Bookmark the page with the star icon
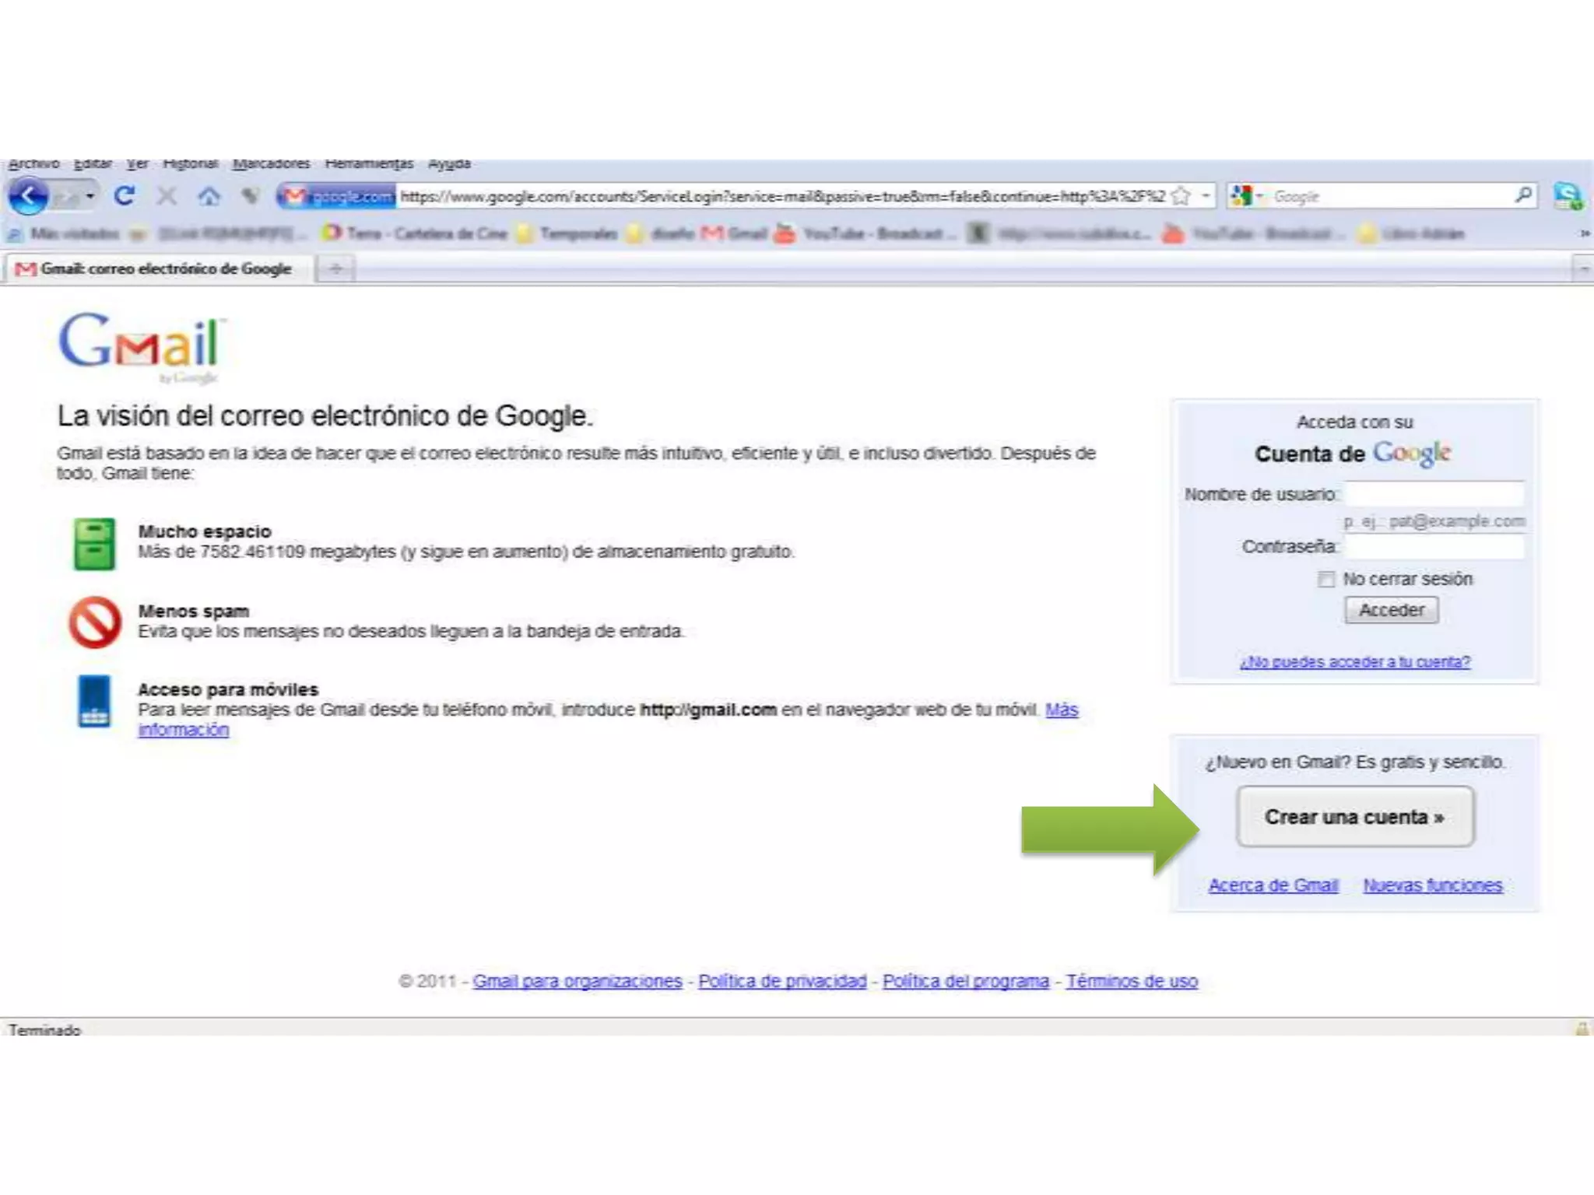The width and height of the screenshot is (1594, 1195). tap(1181, 196)
